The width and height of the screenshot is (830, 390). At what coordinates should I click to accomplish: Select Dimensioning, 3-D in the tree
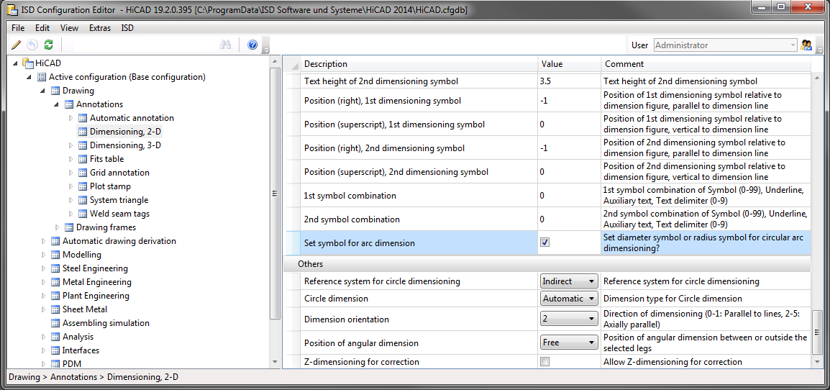pos(125,145)
